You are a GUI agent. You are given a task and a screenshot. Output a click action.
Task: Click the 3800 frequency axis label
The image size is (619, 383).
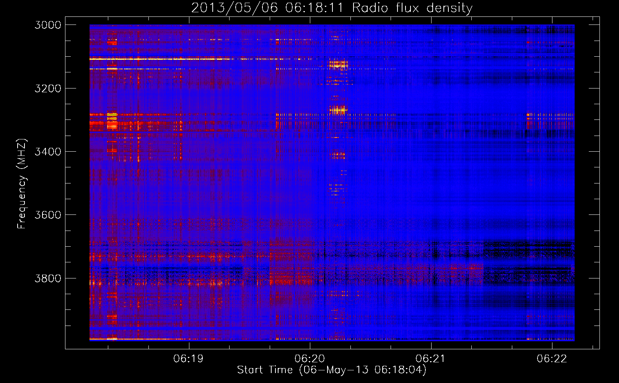tap(48, 278)
